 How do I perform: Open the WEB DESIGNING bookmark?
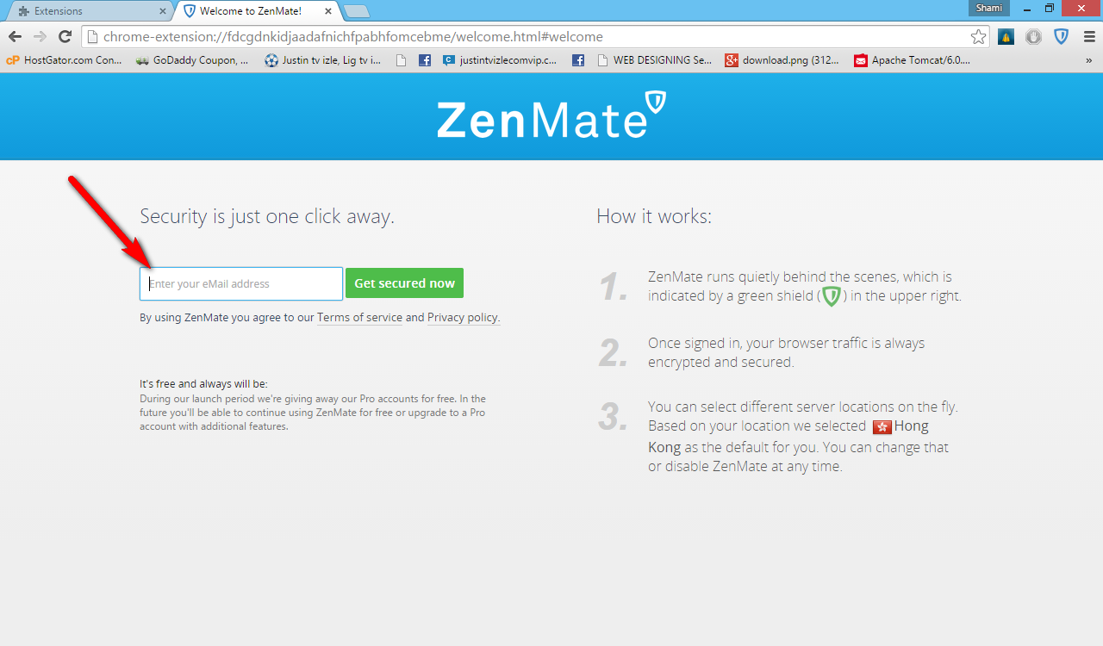pos(654,60)
